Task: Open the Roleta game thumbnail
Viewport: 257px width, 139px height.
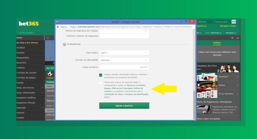Action: [x=207, y=85]
